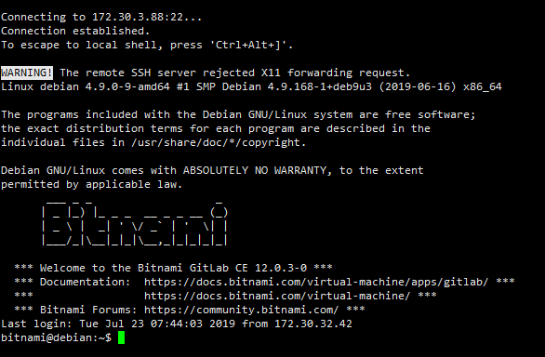Click the Bitnami ASCII art logo

click(135, 223)
